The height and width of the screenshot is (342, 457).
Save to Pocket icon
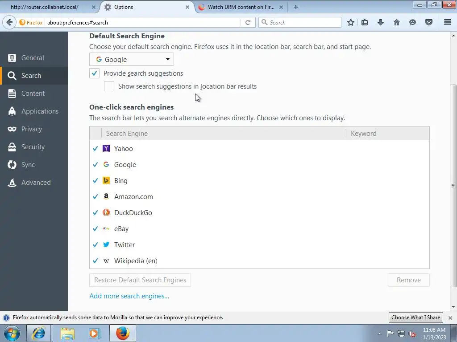pos(429,22)
